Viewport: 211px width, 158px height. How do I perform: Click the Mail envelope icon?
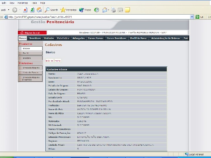105,10
